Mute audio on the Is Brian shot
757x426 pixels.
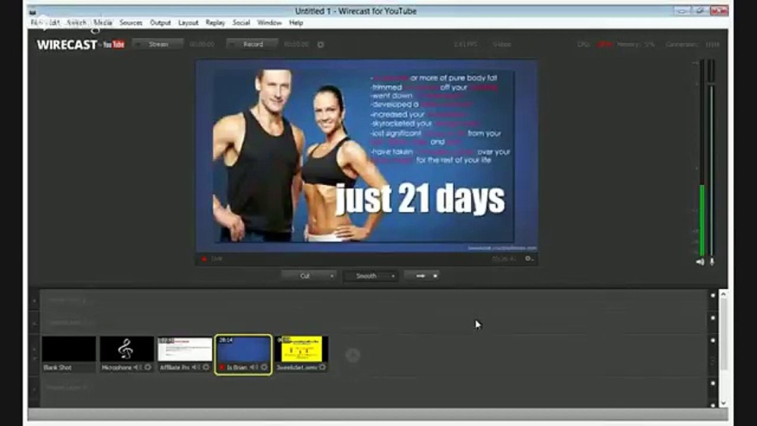[x=254, y=367]
